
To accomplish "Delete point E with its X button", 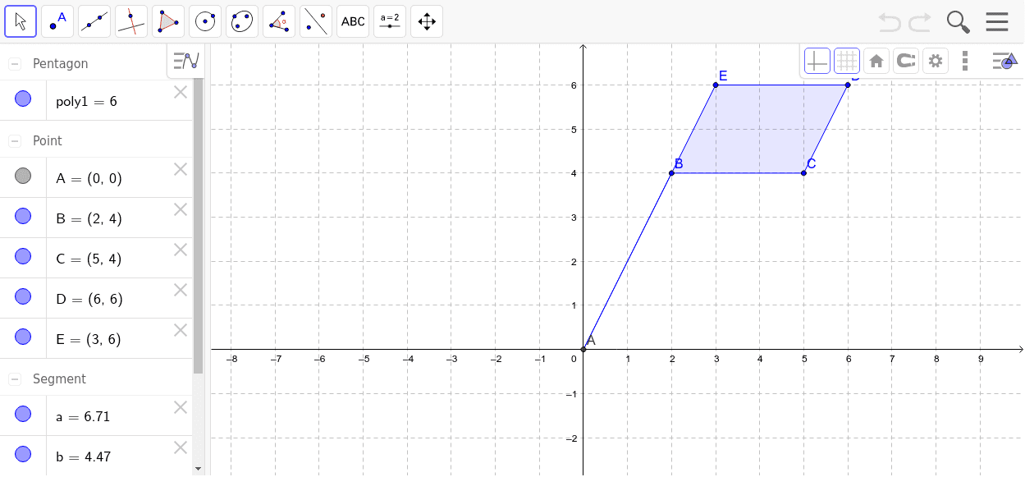I will point(180,329).
